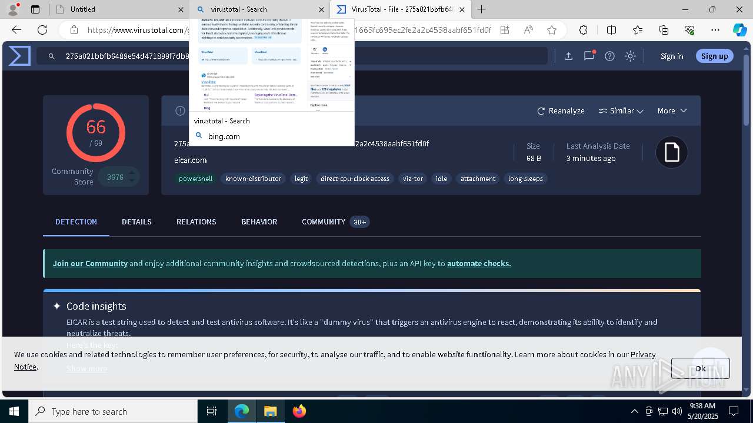Switch to the COMMUNITY tab
753x423 pixels.
[335, 222]
